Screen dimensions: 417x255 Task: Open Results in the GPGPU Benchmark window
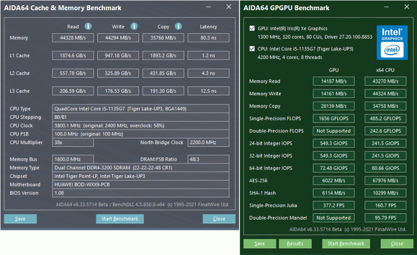[295, 244]
